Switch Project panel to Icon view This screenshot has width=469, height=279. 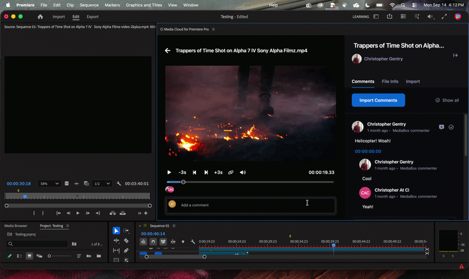29,256
